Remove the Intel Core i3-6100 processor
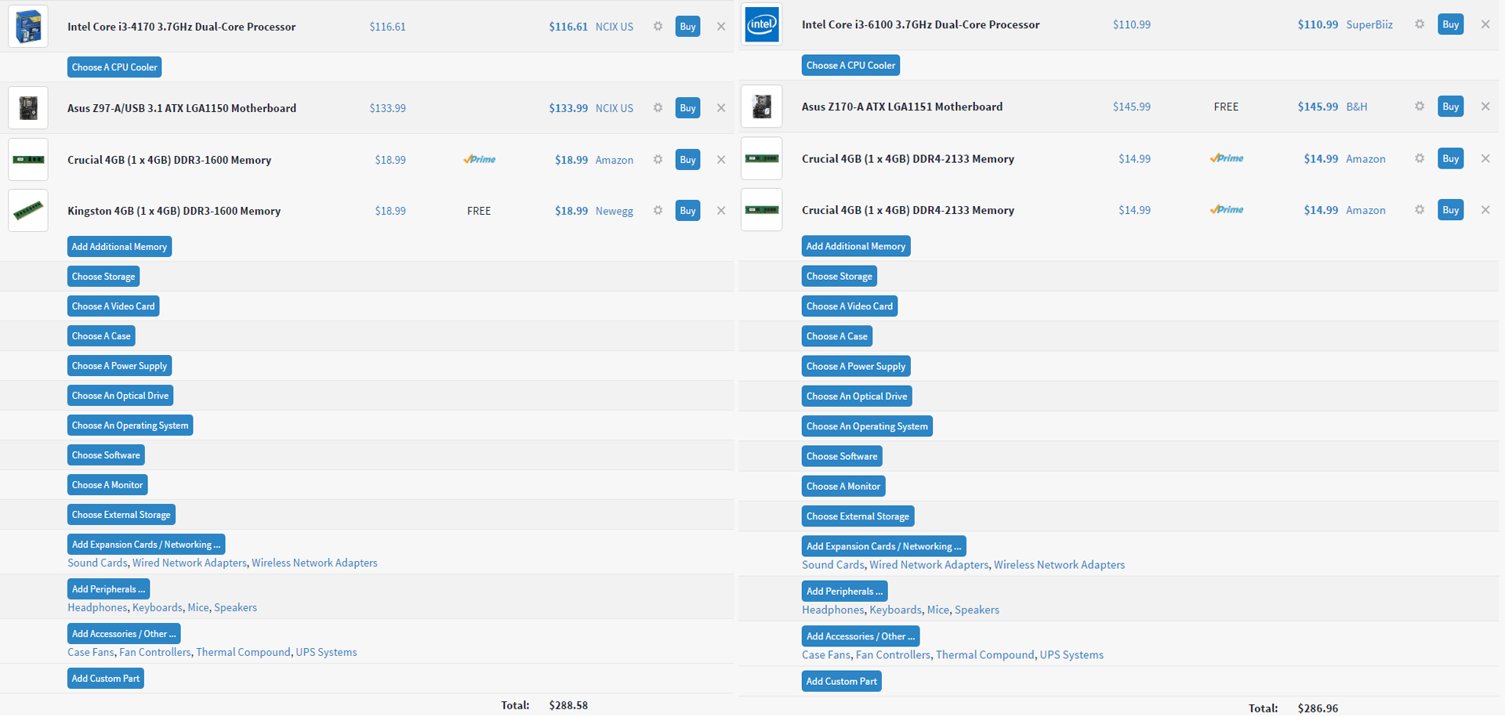1505x717 pixels. (1485, 24)
